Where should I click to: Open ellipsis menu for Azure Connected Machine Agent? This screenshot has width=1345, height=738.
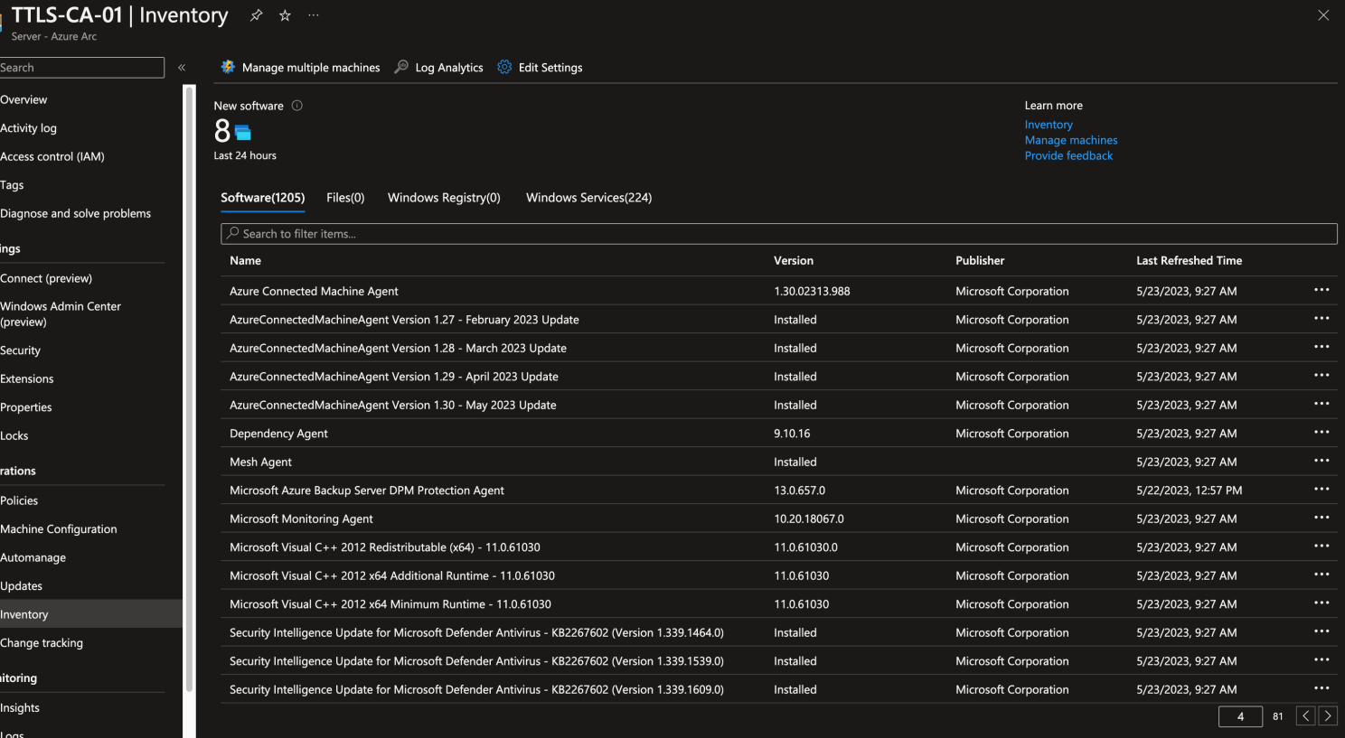pos(1321,290)
